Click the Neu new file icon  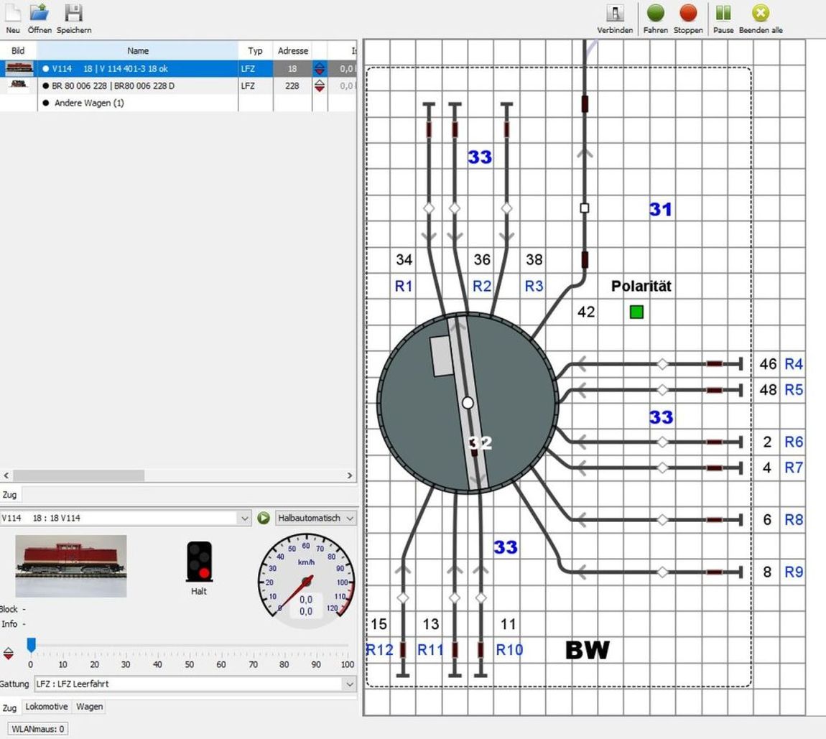(x=13, y=13)
